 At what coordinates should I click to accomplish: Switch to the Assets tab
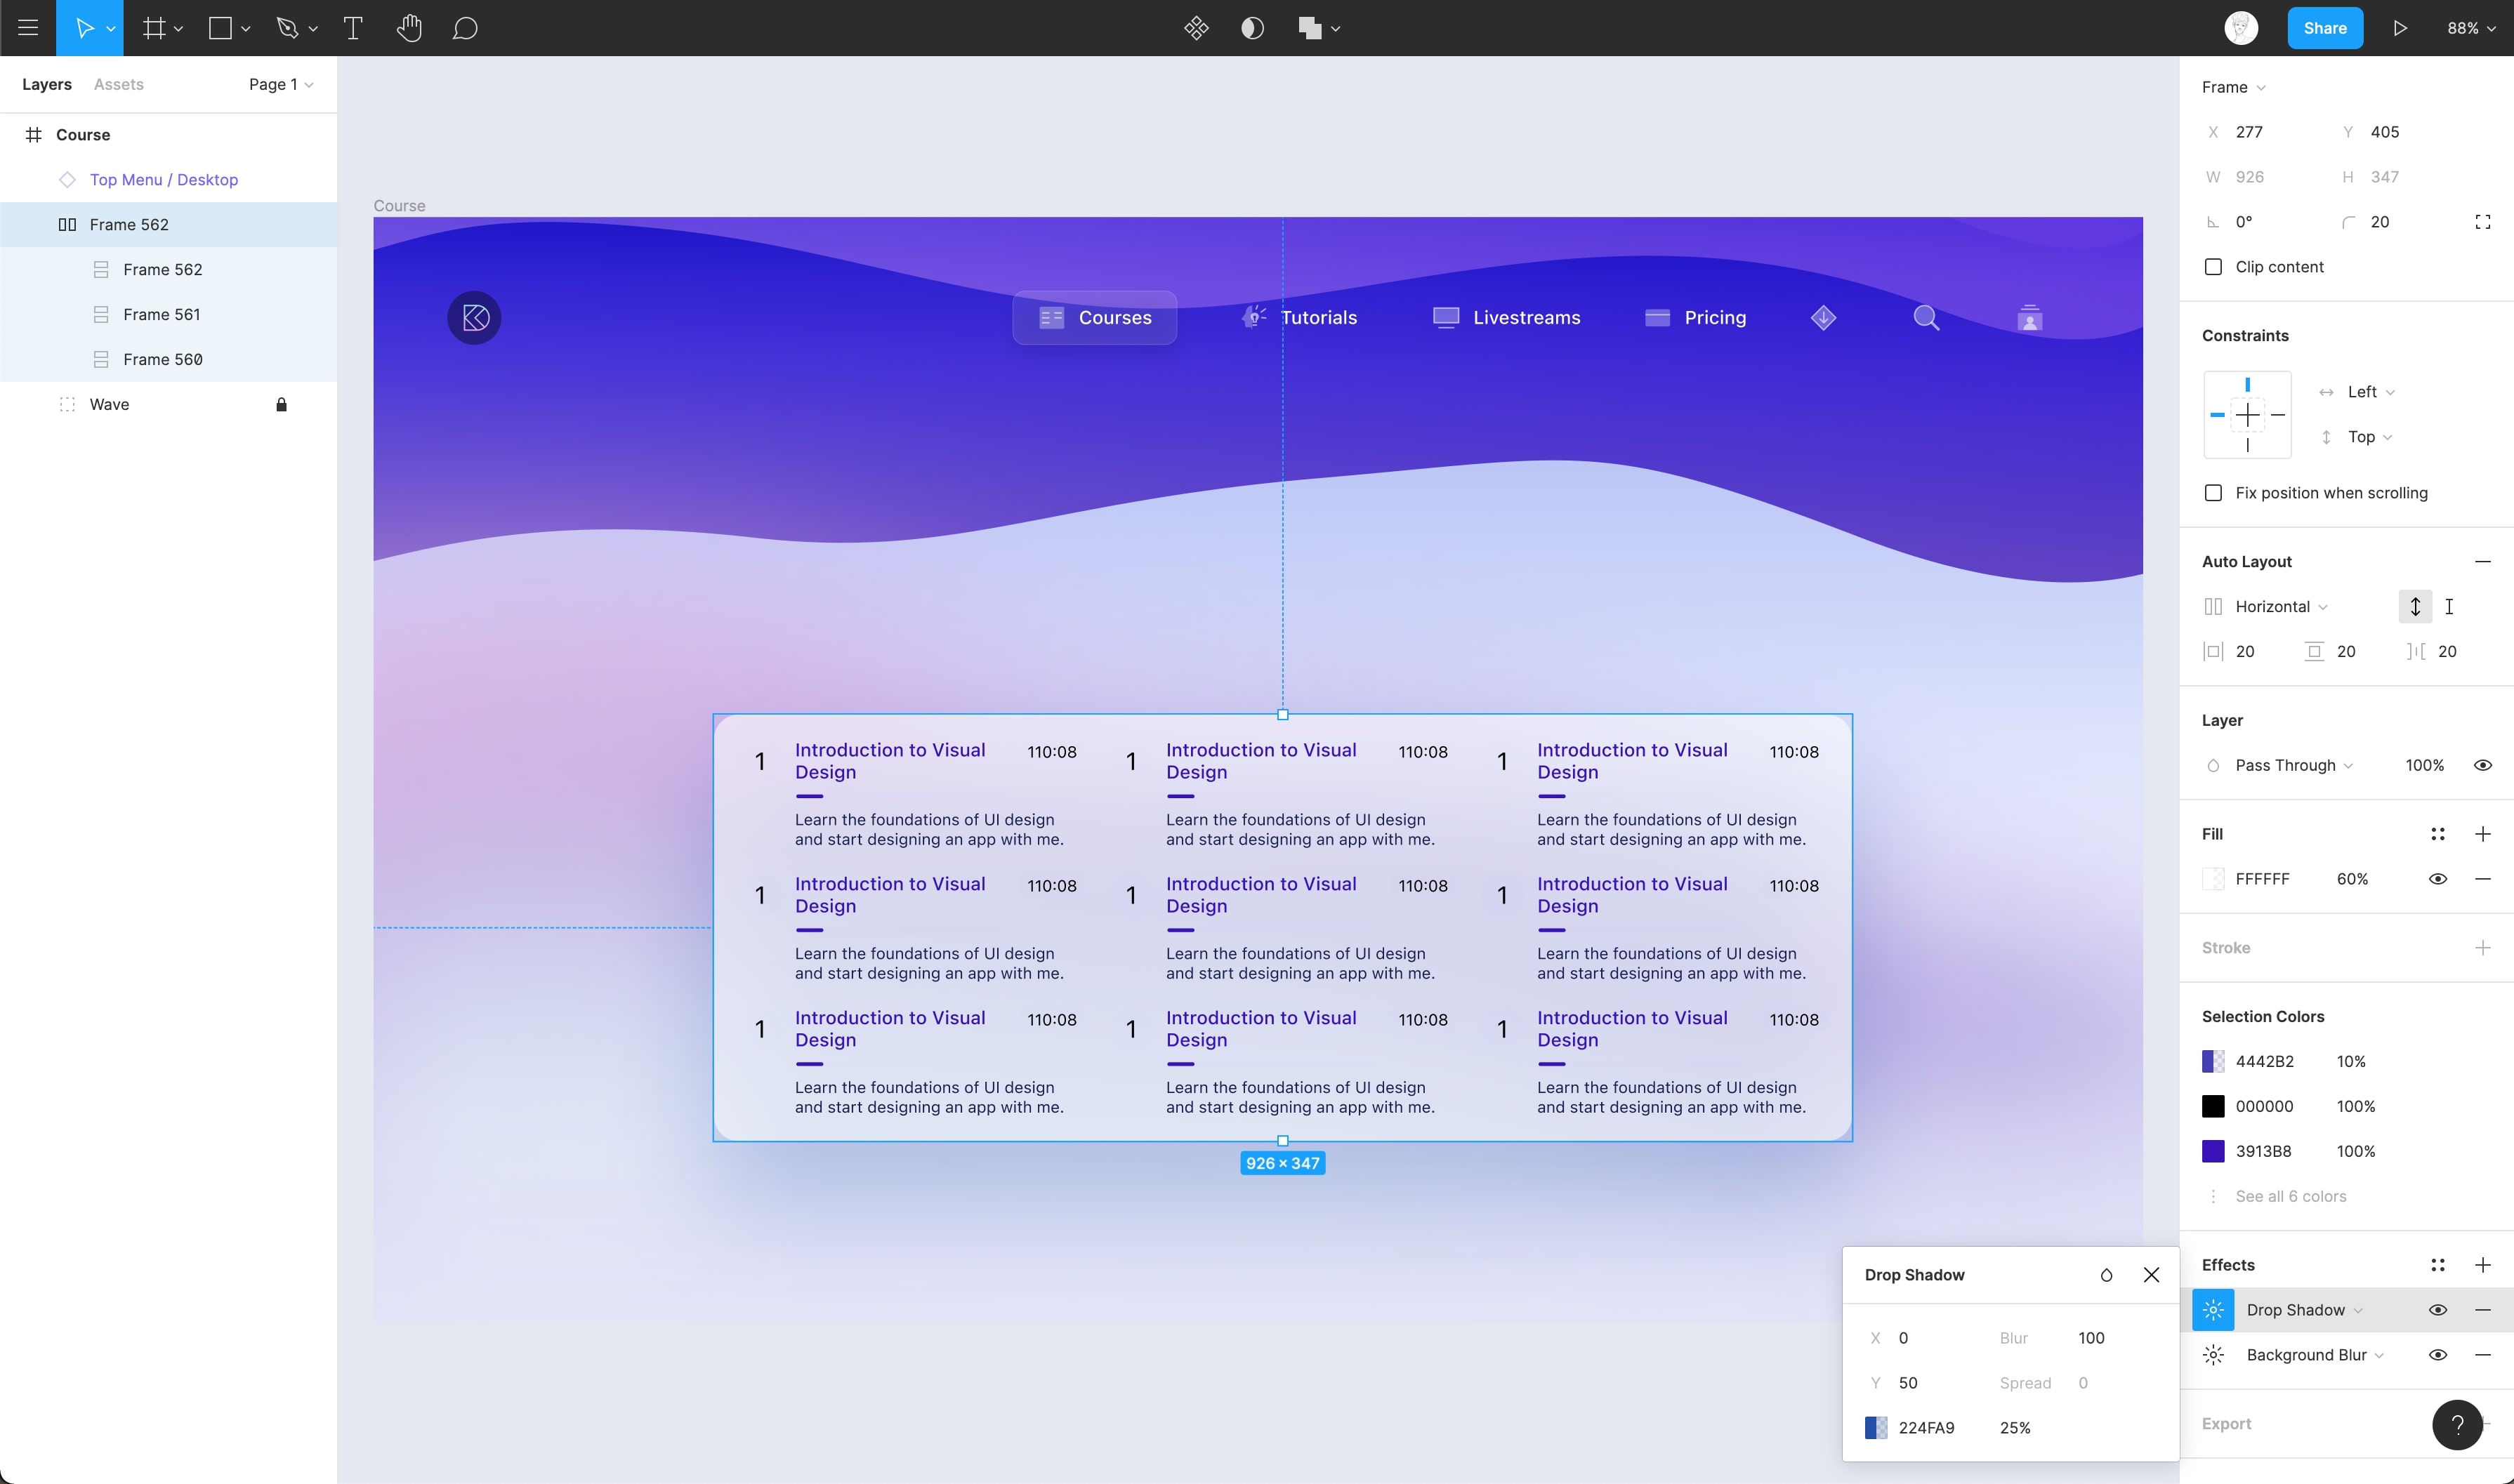118,84
